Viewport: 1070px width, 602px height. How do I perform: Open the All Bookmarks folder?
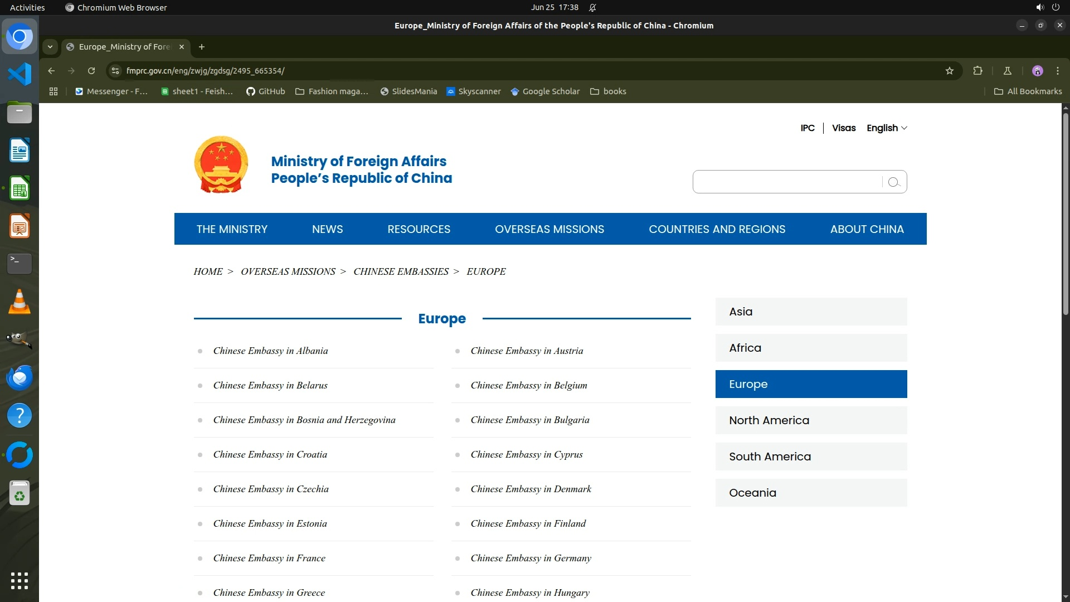click(1028, 91)
